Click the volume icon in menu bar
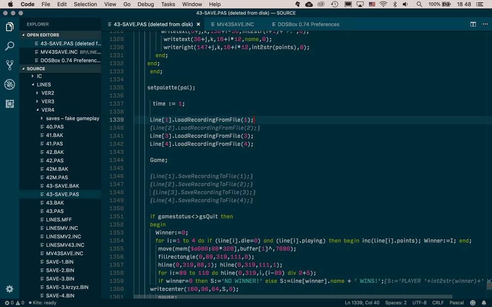Viewport: 492px width, 307px height. click(x=405, y=4)
